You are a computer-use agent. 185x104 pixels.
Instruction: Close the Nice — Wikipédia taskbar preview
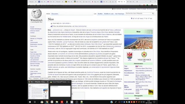(x=48, y=82)
